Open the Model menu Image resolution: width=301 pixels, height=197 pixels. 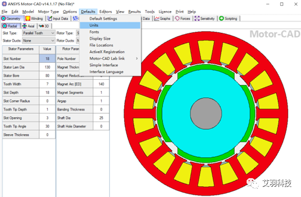(x=28, y=12)
